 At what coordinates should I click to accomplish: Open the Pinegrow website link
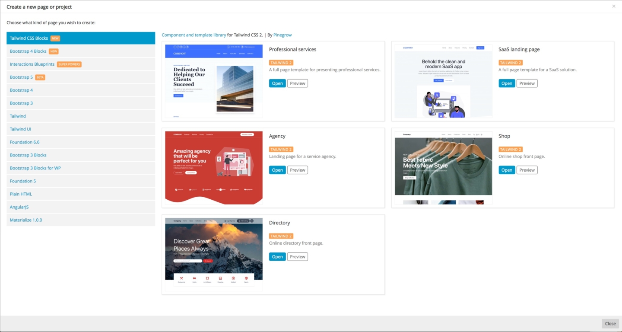pos(282,35)
